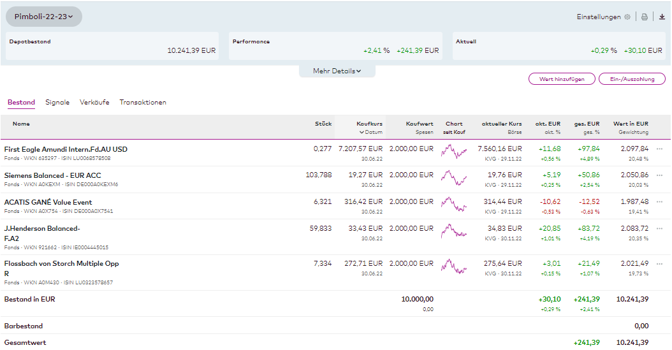The width and height of the screenshot is (672, 350).
Task: Open three-dot menu for First Eagle Amundi
Action: (659, 149)
